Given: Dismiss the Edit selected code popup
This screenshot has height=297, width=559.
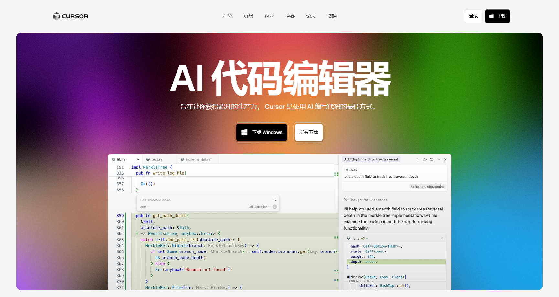Looking at the screenshot, I should [x=275, y=200].
